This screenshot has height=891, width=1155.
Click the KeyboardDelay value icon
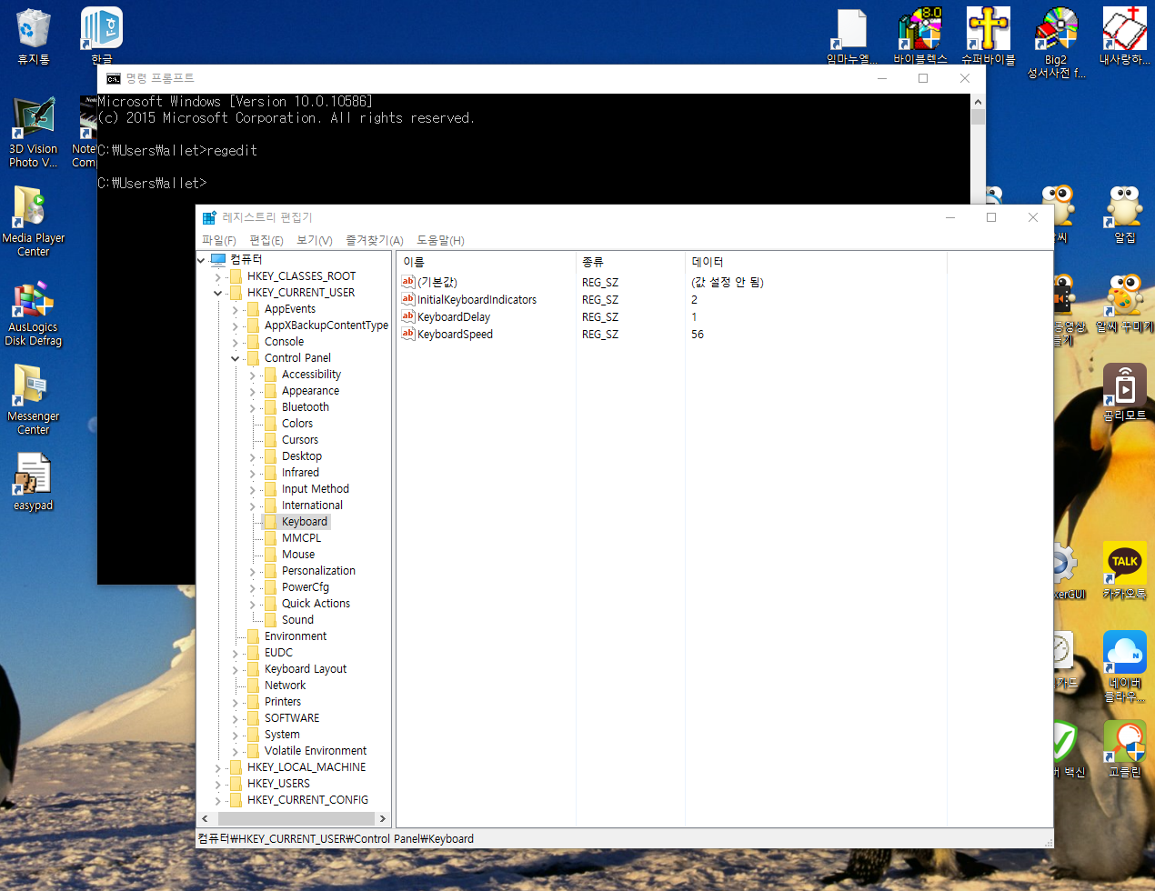(x=408, y=316)
